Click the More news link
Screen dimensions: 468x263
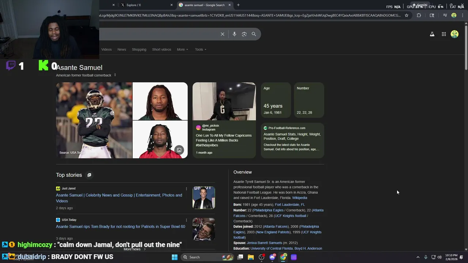coord(135,249)
